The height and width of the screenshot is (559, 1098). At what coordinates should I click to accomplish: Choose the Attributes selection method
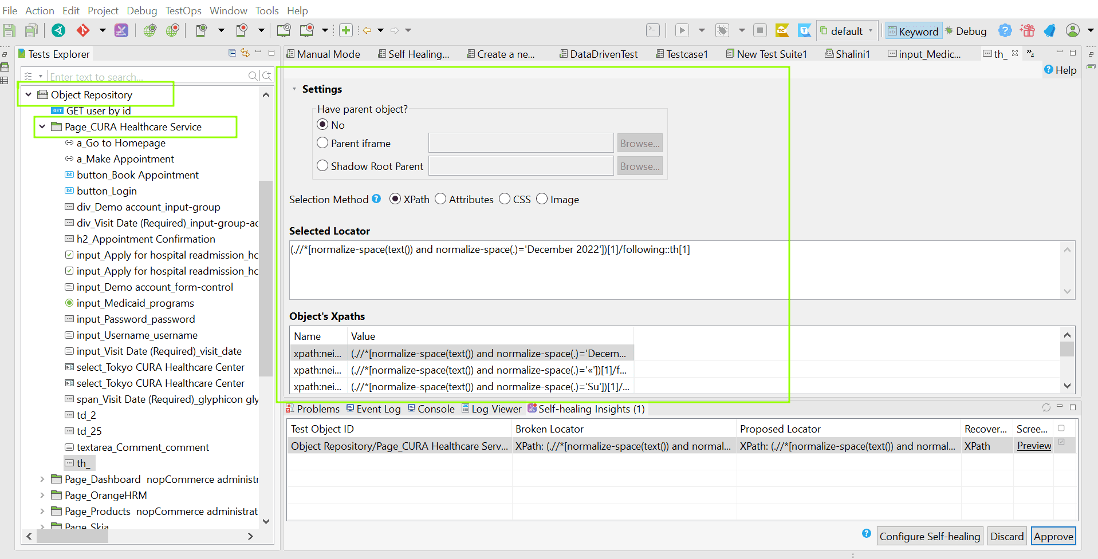tap(440, 199)
